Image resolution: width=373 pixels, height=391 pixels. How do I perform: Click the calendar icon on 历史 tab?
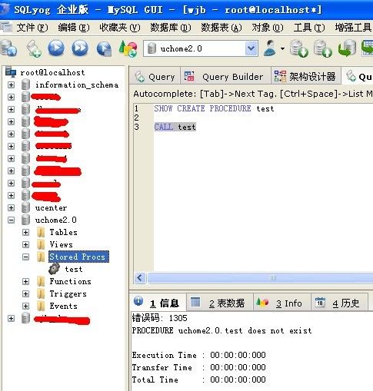pyautogui.click(x=320, y=302)
